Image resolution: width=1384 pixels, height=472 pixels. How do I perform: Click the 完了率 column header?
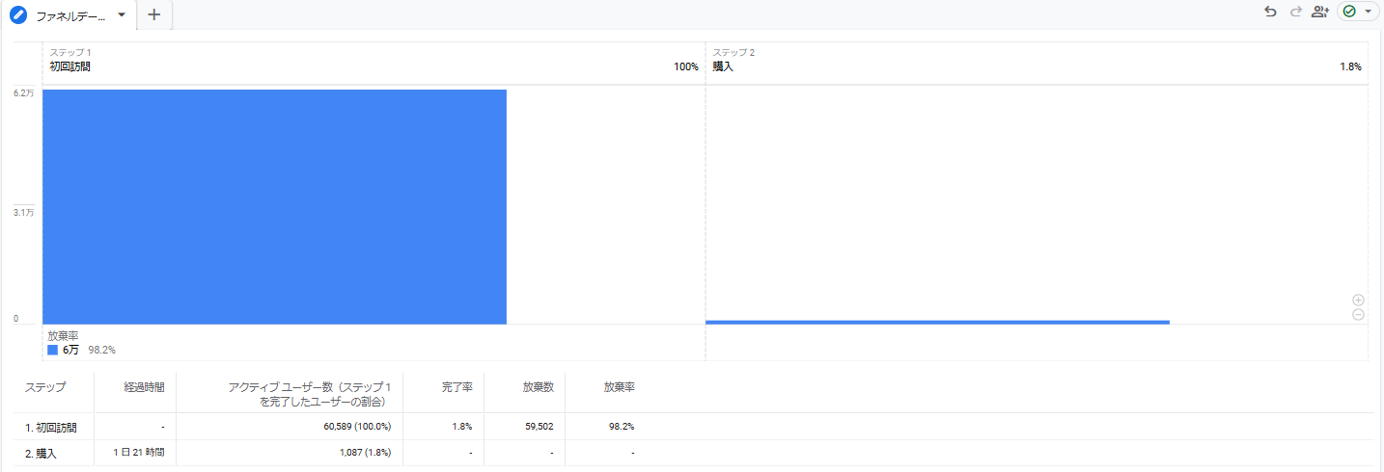[457, 387]
